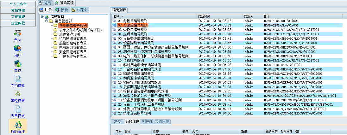Open the 岗位 (Position) icon
The image size is (347, 135).
pos(18,63)
